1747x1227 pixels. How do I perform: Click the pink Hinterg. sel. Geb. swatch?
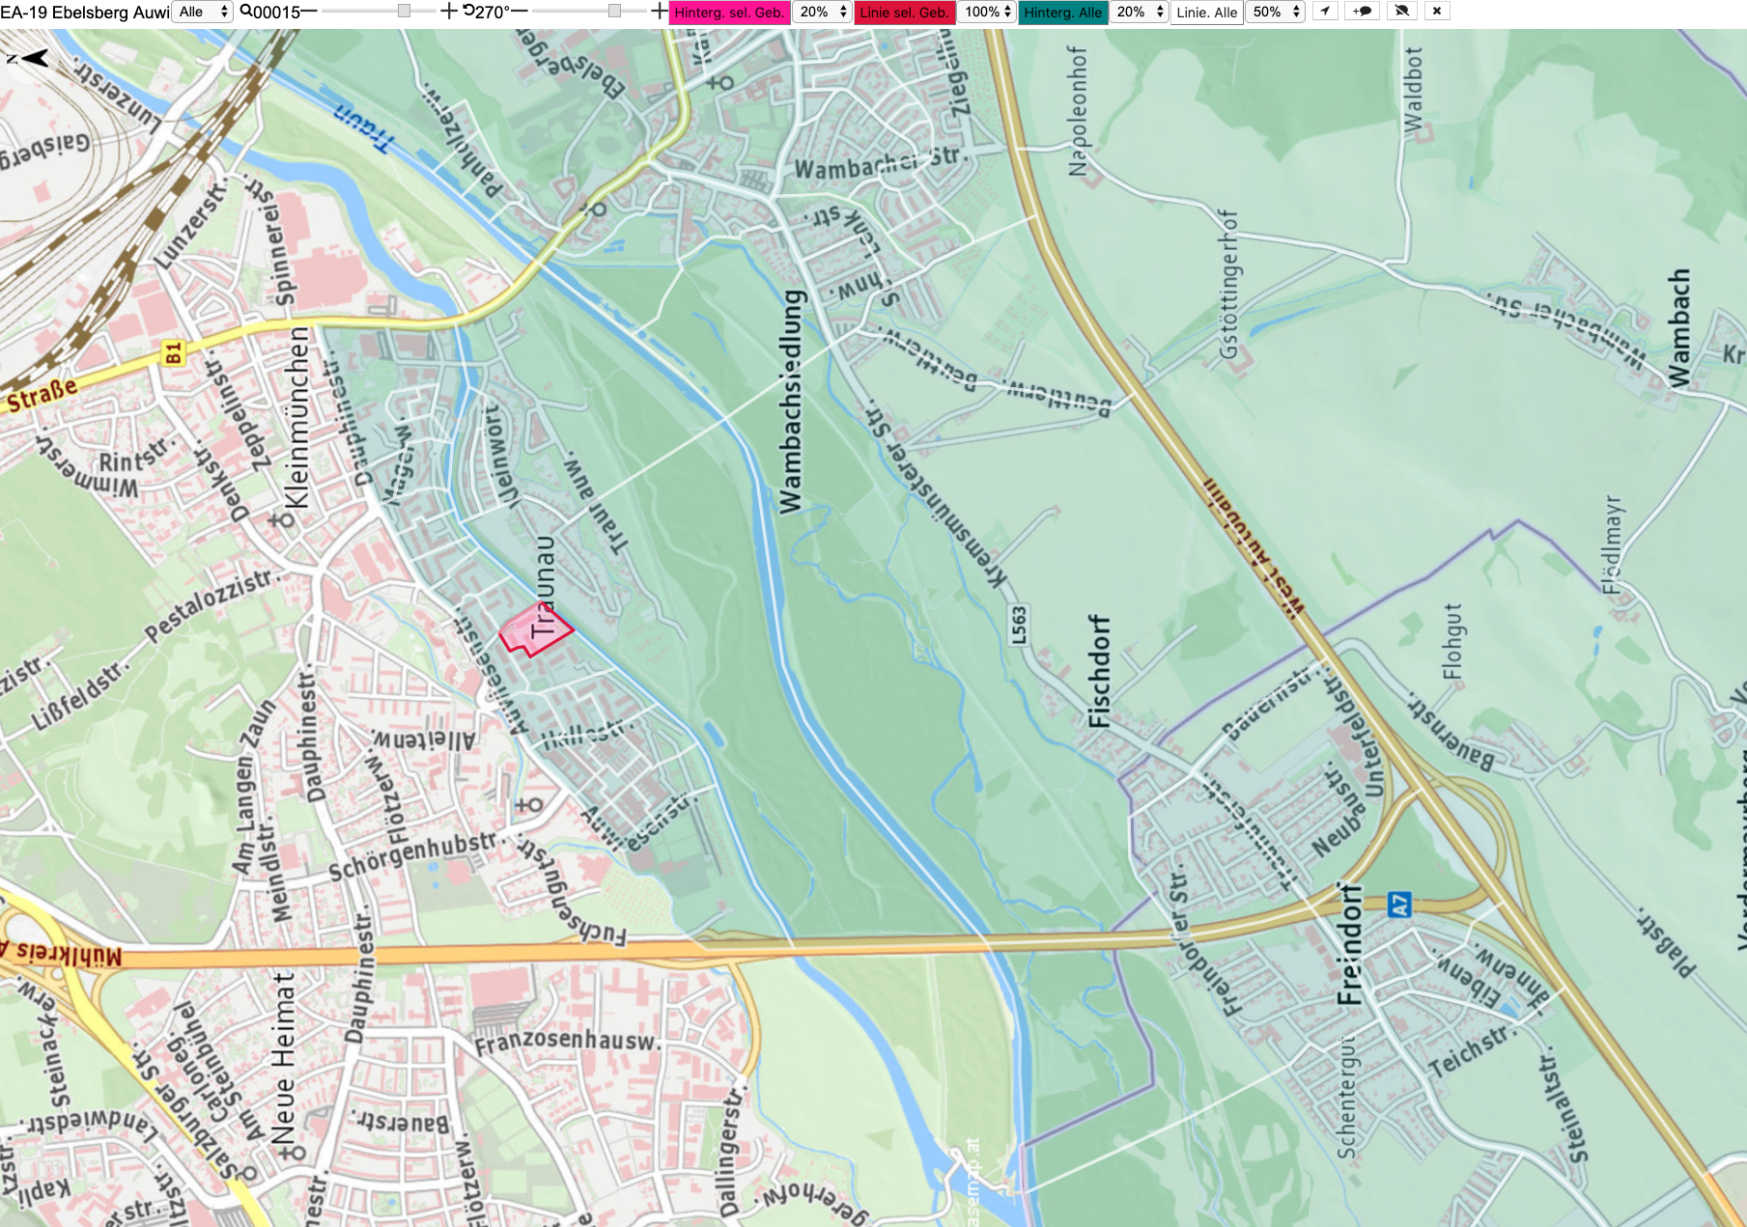point(729,13)
